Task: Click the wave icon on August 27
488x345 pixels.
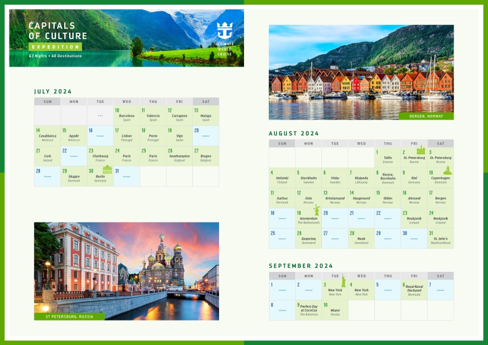Action: pos(335,239)
